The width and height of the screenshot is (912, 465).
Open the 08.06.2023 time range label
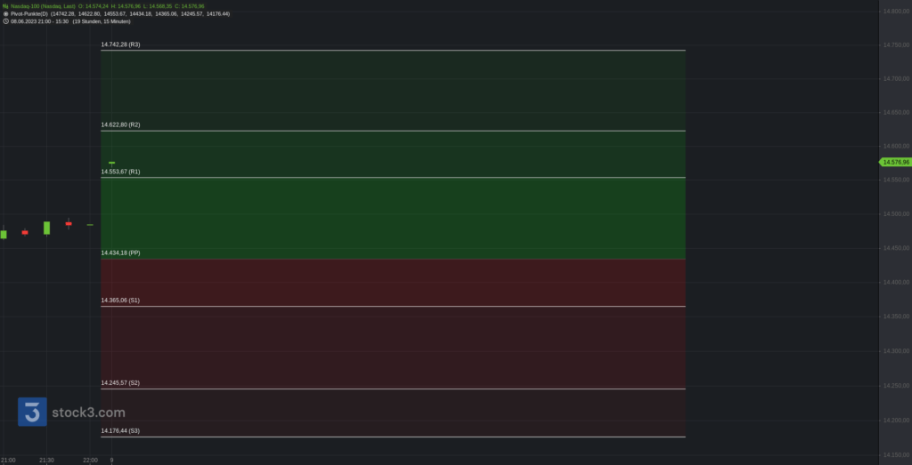(x=39, y=21)
